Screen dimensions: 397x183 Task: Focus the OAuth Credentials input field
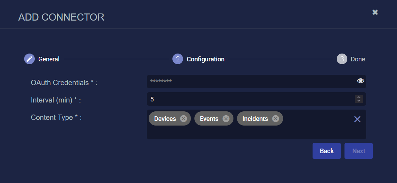(x=248, y=82)
